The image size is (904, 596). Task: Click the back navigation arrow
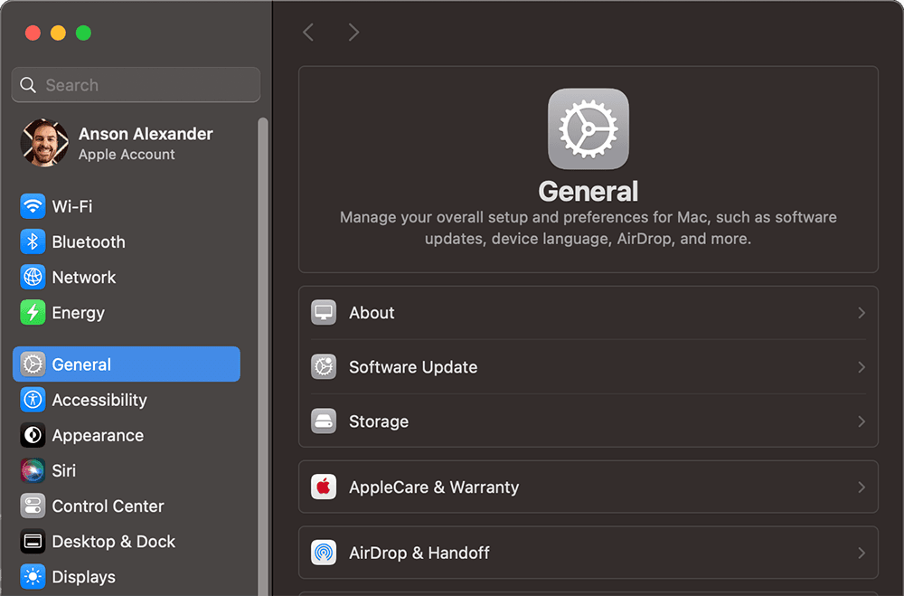pos(307,32)
